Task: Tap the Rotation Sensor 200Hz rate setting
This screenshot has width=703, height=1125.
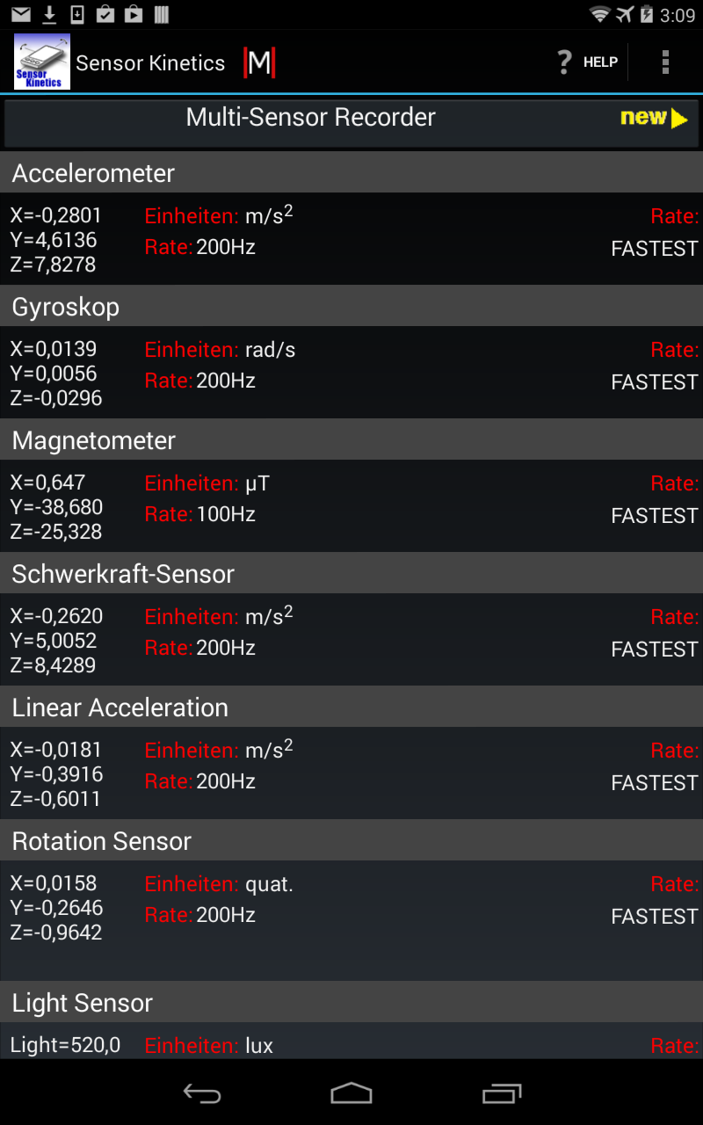Action: 222,915
